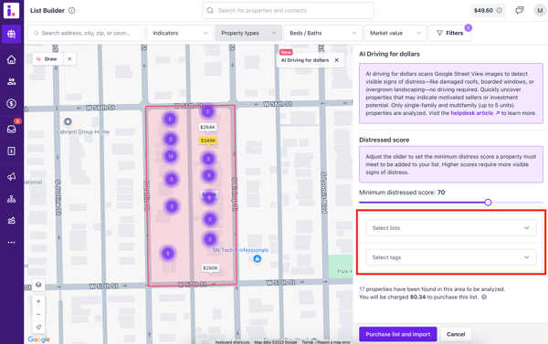Click the info icon beside the $49.60 balance

click(x=500, y=10)
